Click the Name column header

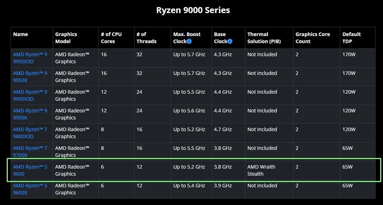(21, 34)
